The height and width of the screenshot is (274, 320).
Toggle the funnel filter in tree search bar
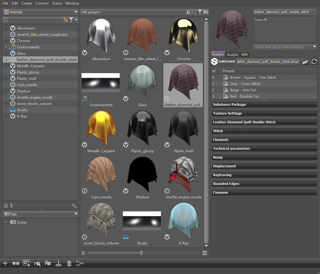pyautogui.click(x=72, y=20)
